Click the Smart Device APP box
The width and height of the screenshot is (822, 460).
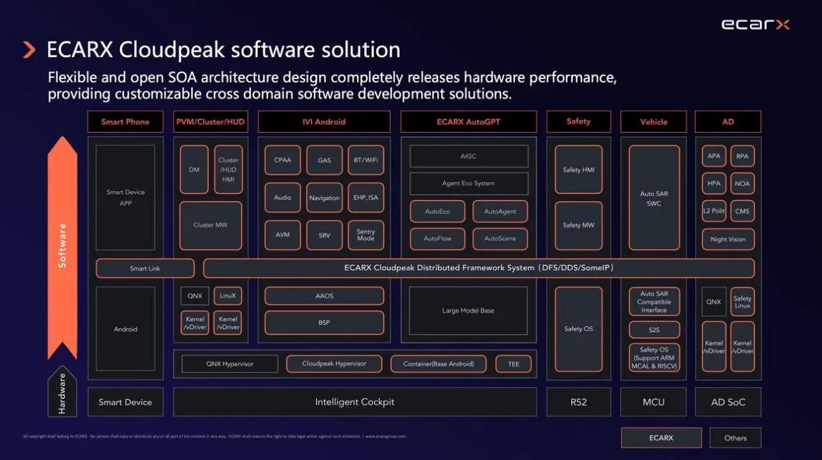(x=126, y=197)
